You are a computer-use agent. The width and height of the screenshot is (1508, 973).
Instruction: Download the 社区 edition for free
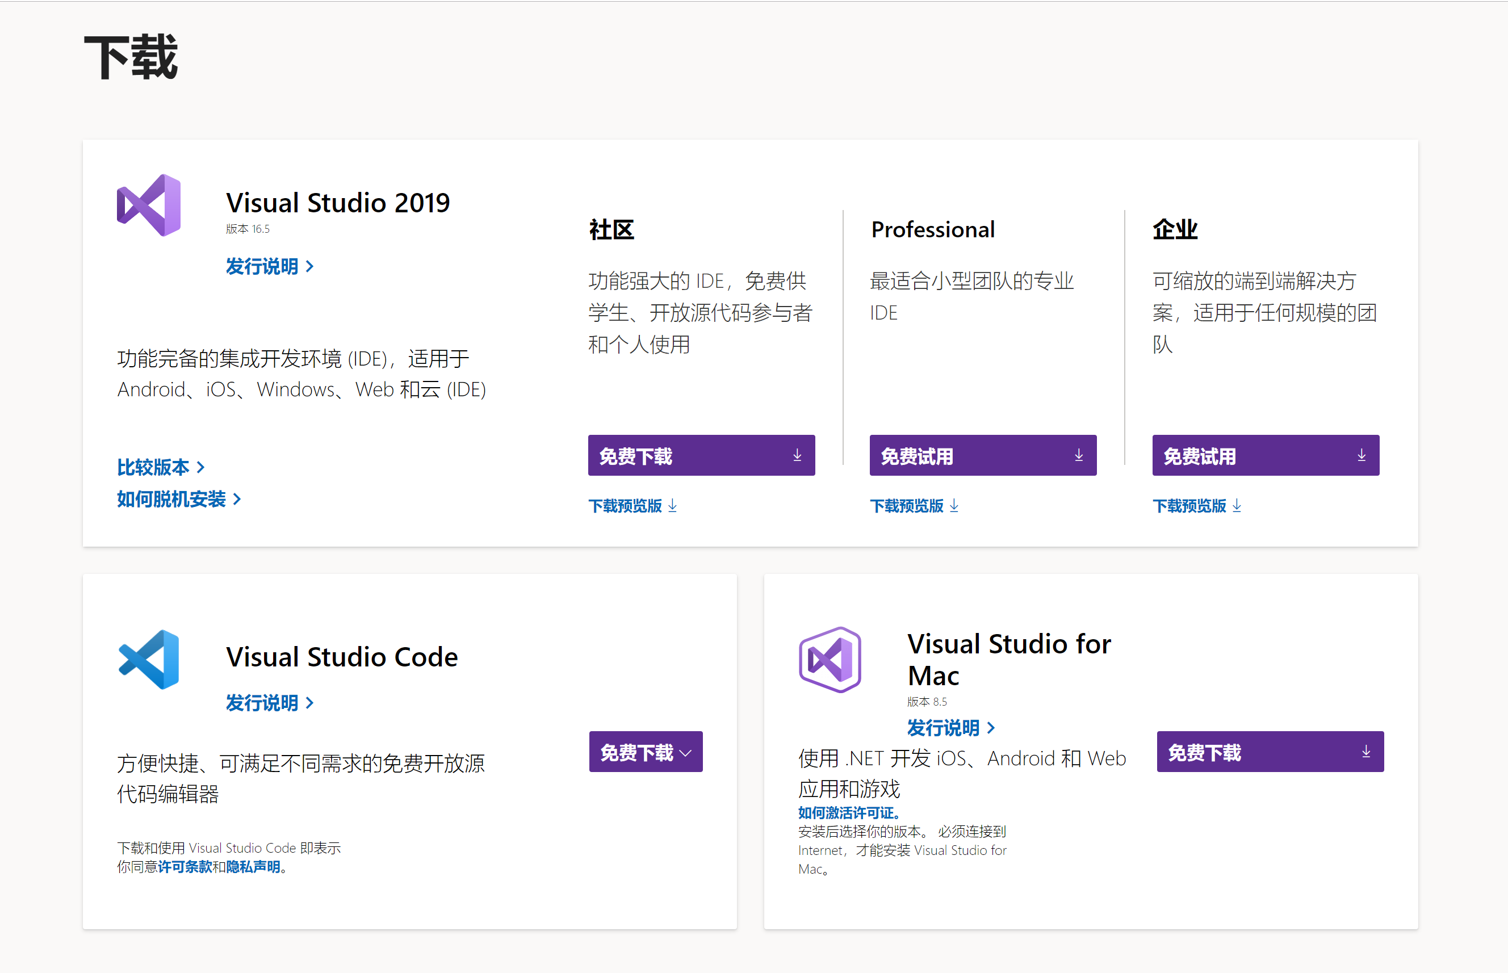coord(700,455)
